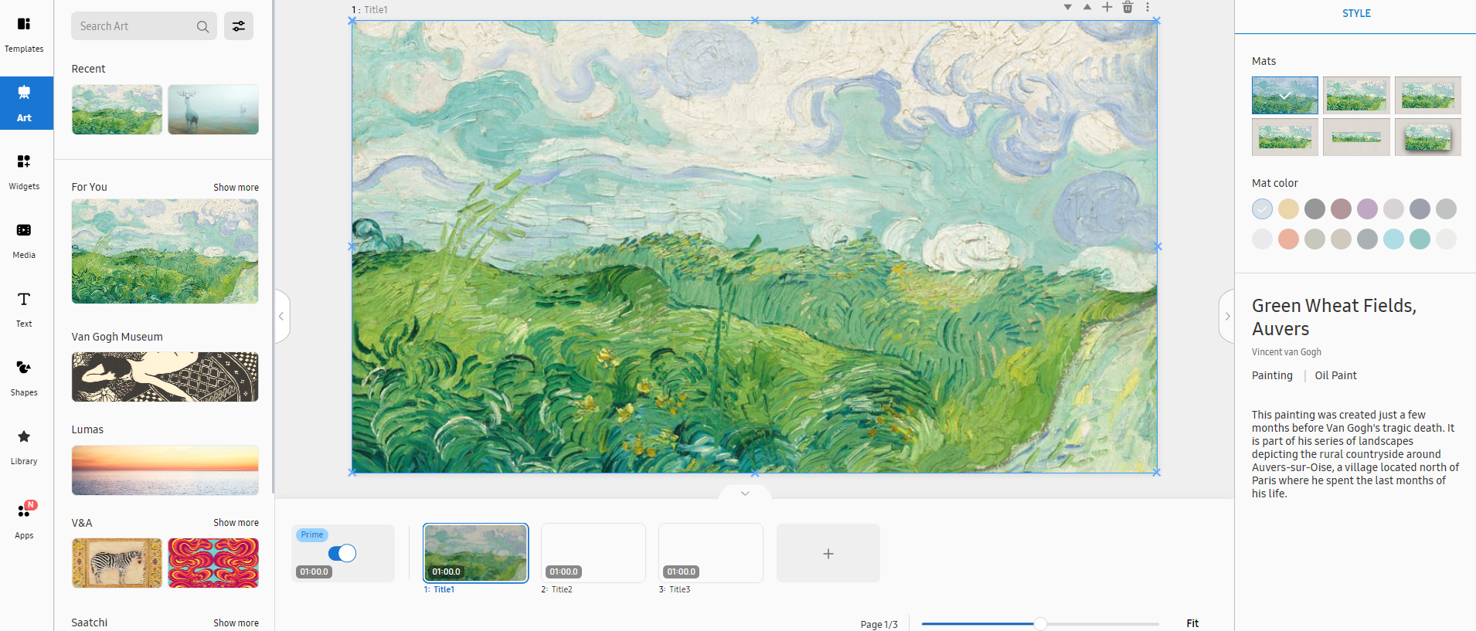Click the art filter settings icon
This screenshot has width=1476, height=631.
pyautogui.click(x=239, y=26)
